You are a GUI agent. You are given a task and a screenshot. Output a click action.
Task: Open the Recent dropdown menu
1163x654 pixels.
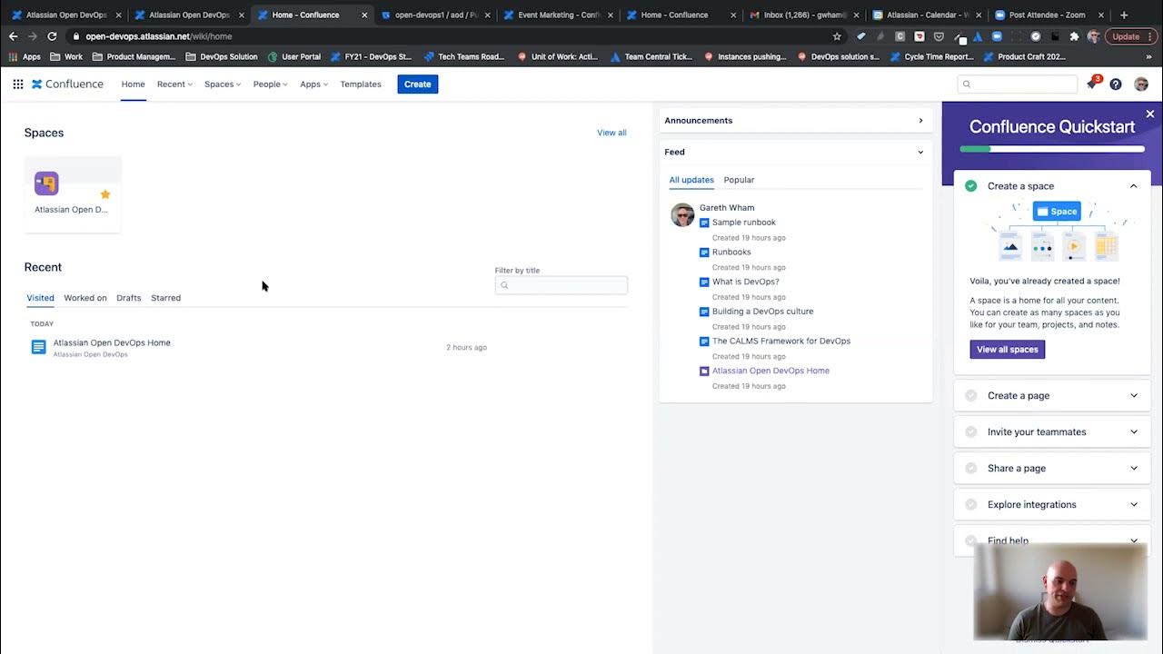(174, 84)
